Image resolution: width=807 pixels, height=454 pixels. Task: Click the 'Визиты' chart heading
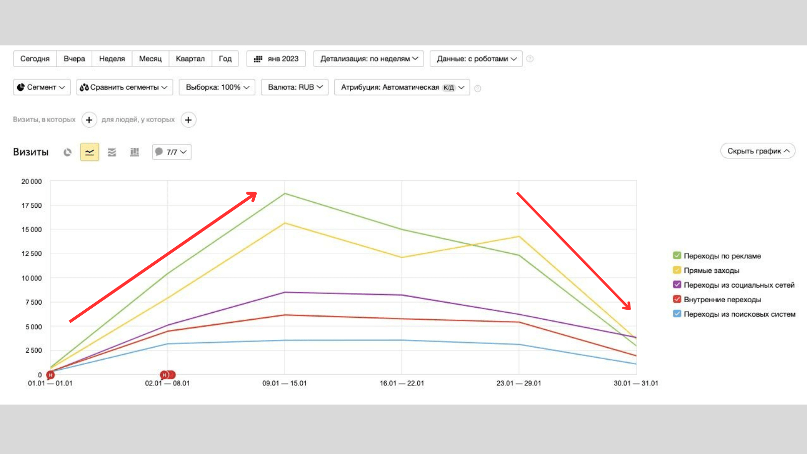pos(31,152)
